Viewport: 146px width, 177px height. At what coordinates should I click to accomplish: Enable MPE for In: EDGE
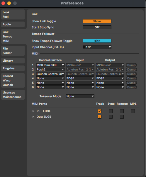click(x=133, y=111)
